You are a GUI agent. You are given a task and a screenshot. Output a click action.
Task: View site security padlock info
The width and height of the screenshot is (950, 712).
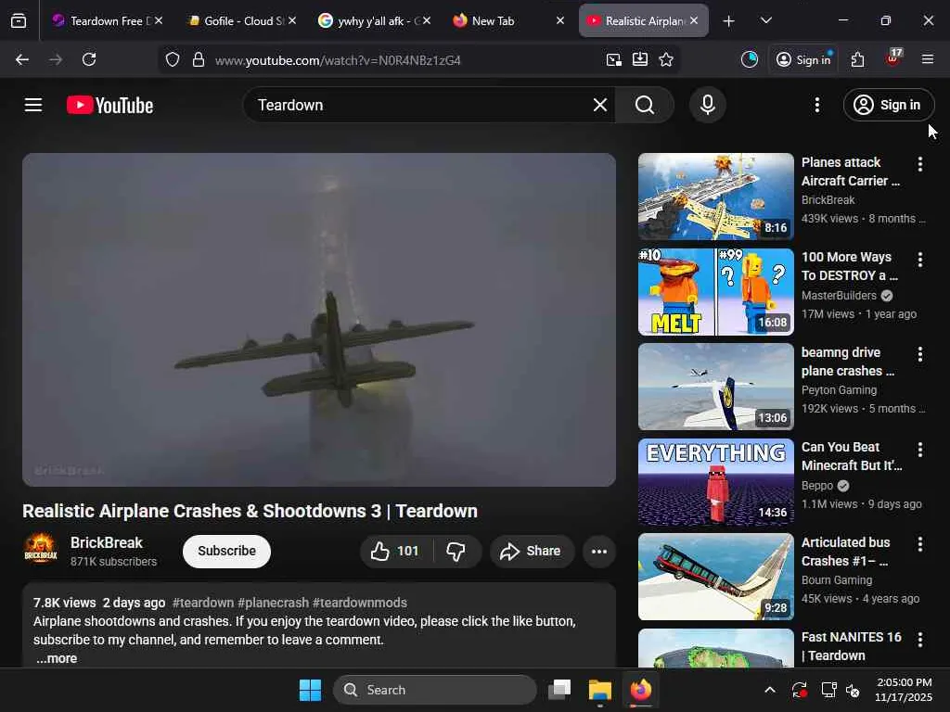click(x=199, y=59)
